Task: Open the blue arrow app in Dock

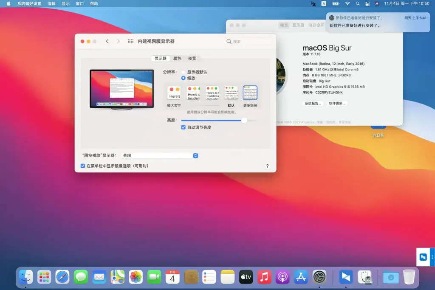Action: (346, 277)
